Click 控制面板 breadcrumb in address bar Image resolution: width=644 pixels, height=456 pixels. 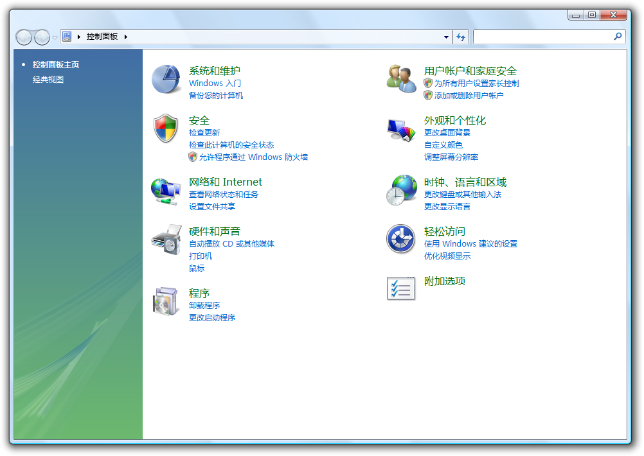(x=102, y=37)
